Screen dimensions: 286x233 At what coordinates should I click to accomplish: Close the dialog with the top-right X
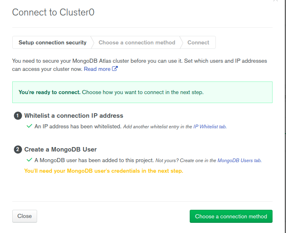click(275, 0)
